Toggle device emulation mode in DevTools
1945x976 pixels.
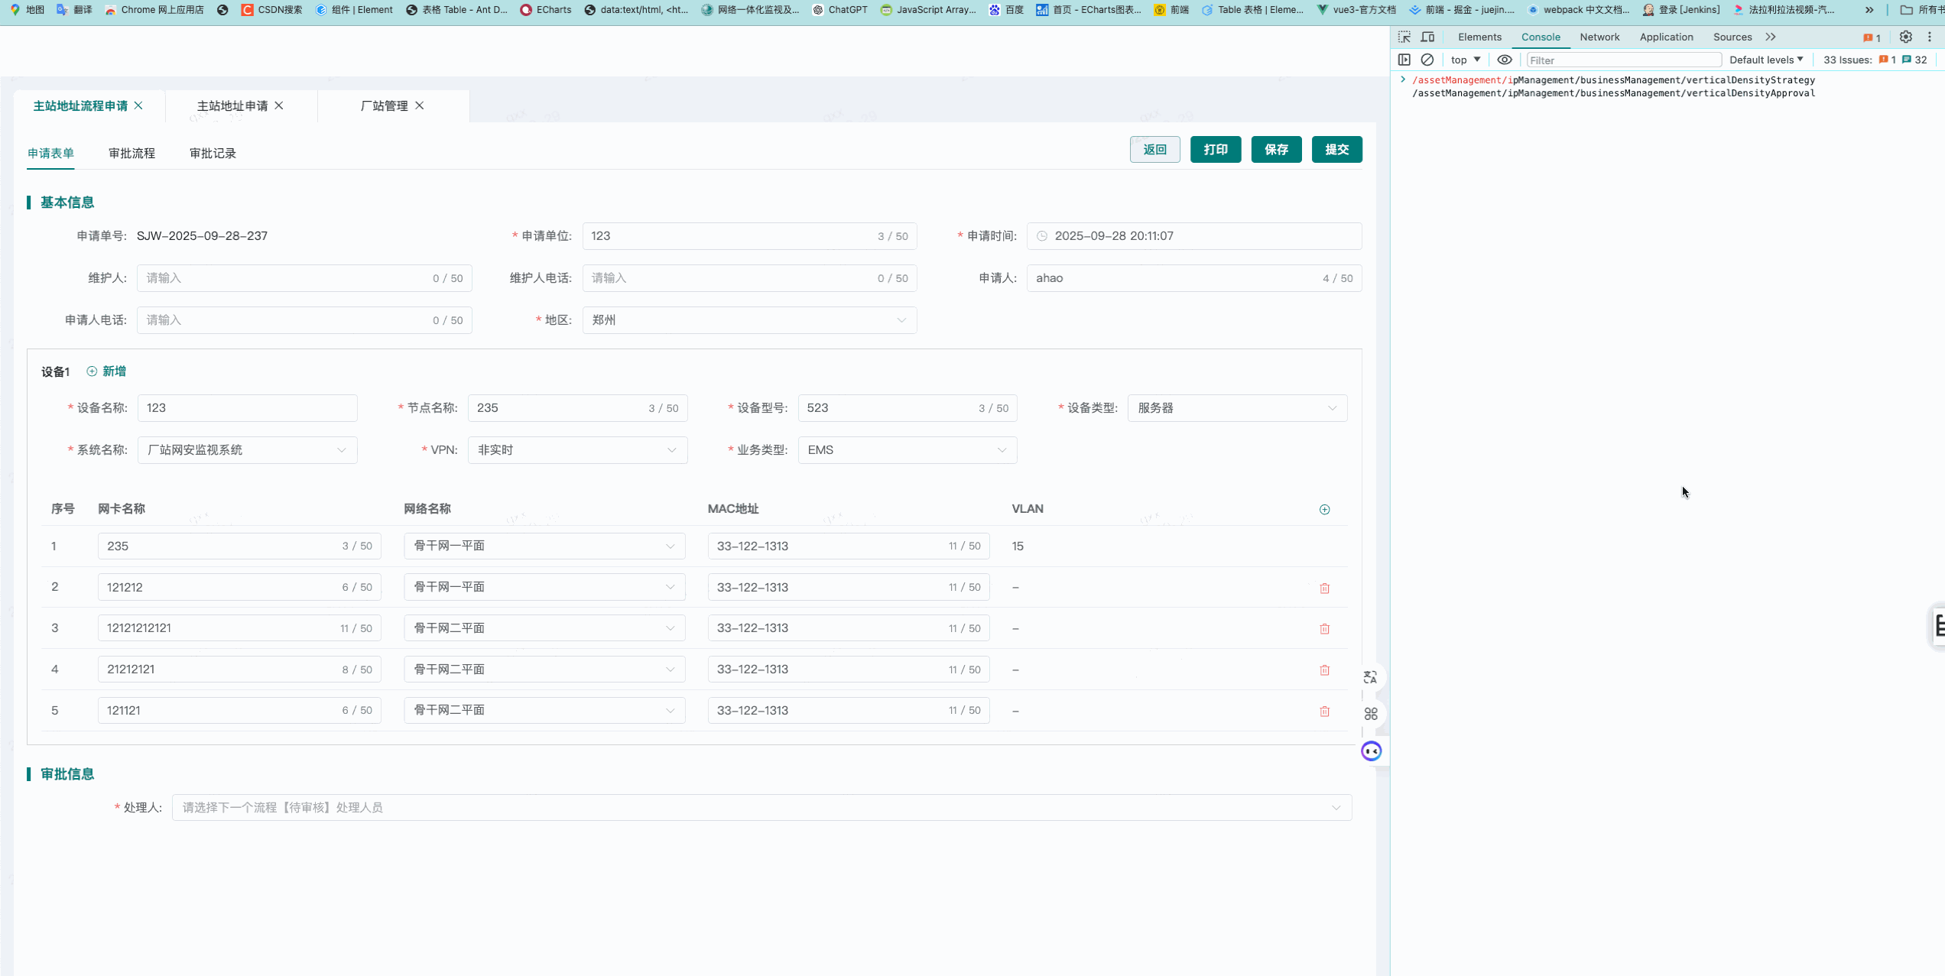pos(1427,37)
